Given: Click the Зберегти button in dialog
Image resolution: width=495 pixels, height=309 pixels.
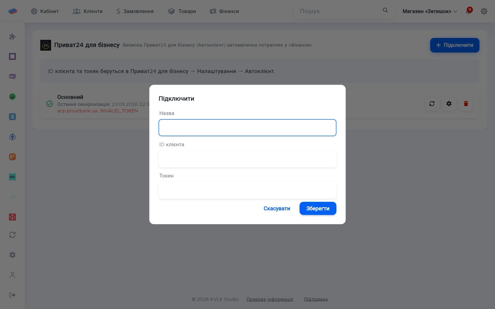Looking at the screenshot, I should tap(318, 209).
